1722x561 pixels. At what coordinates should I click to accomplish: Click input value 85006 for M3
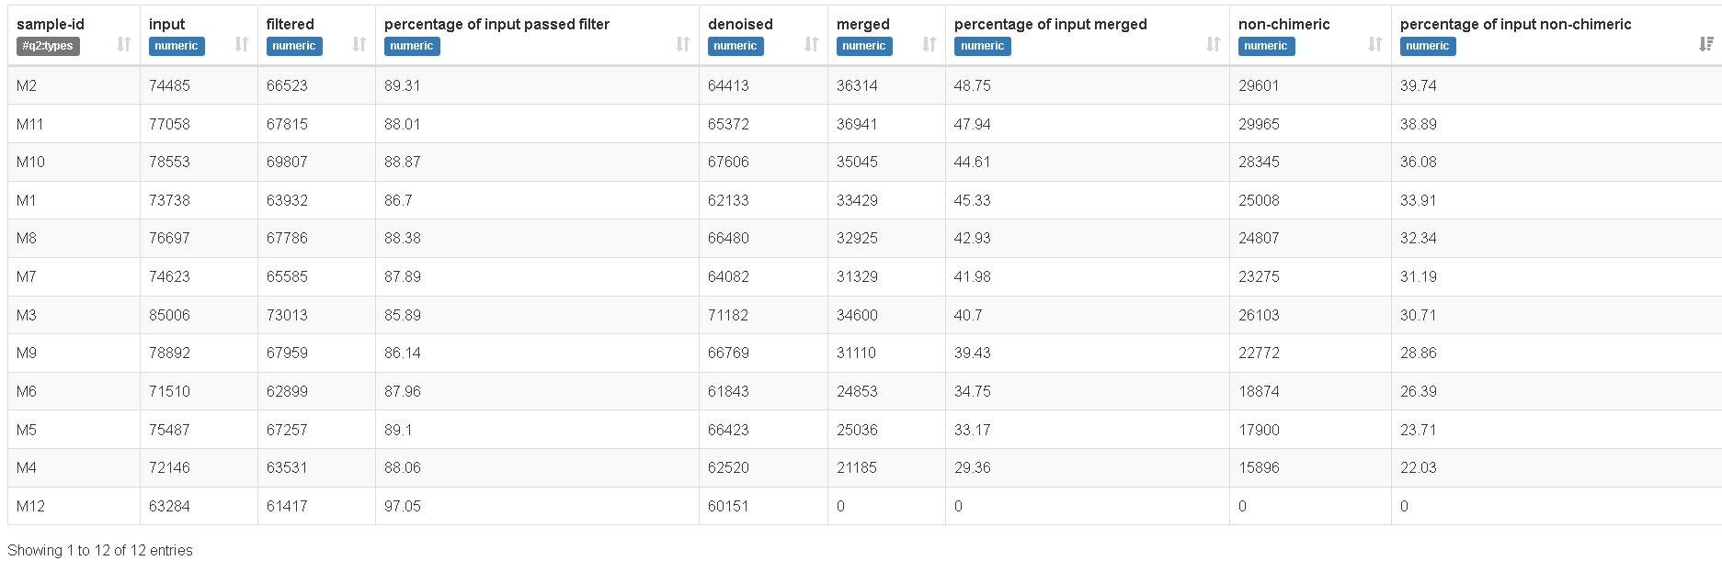coord(169,315)
